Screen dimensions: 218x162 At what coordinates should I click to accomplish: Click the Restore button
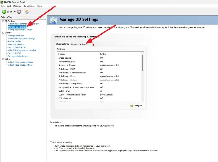tap(137, 106)
